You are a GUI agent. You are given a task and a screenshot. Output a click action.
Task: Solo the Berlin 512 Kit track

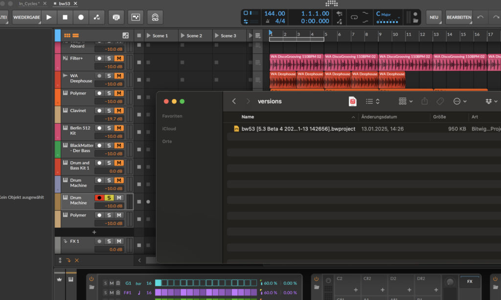tap(109, 128)
